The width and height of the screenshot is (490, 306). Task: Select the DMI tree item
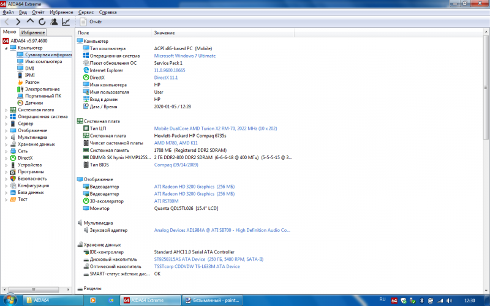point(26,69)
